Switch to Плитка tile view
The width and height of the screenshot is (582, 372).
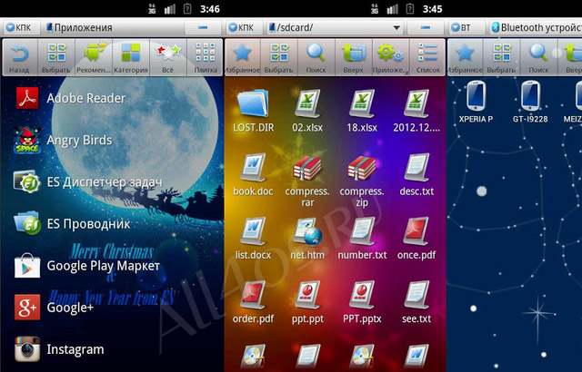[x=205, y=58]
